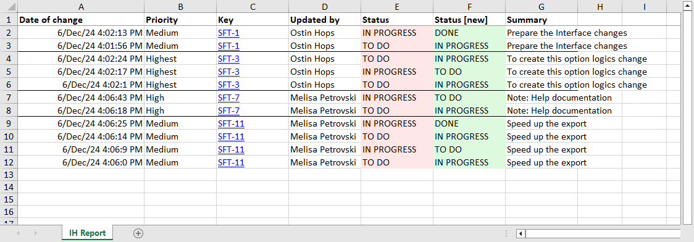Go to next sheet with right arrow
The height and width of the screenshot is (242, 694).
click(35, 233)
